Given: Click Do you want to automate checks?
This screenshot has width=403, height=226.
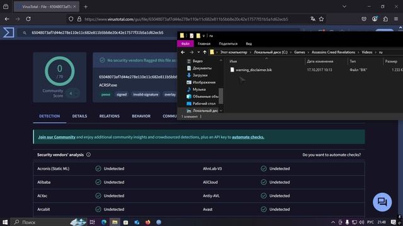Looking at the screenshot, I should 332,155.
